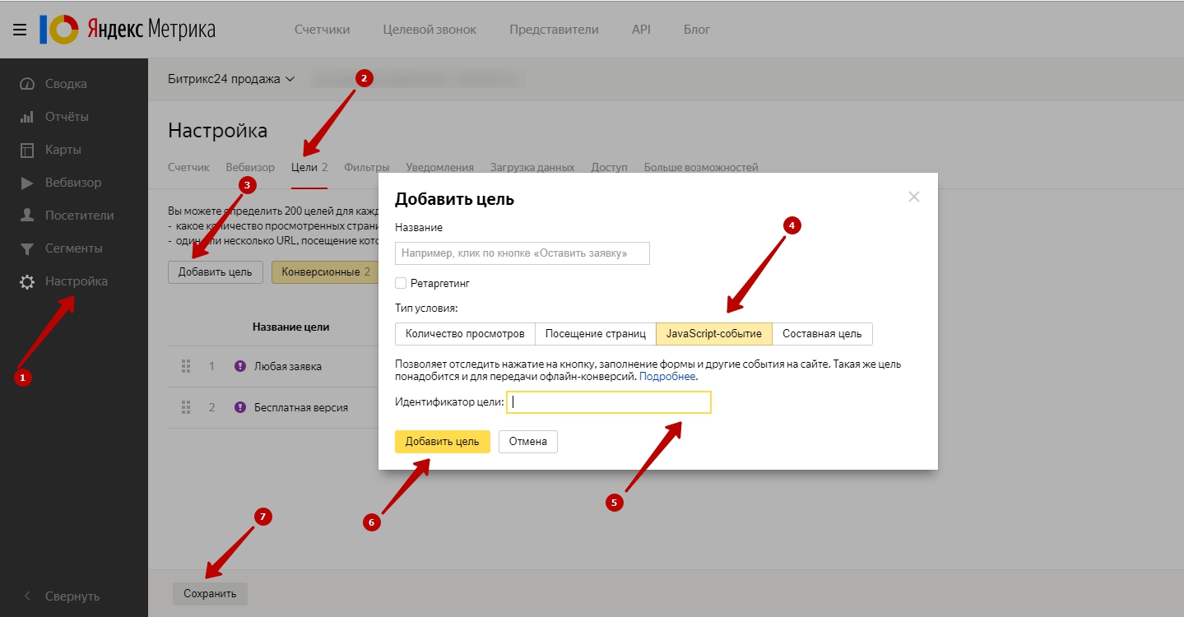Image resolution: width=1184 pixels, height=617 pixels.
Task: Open the Подробнее link
Action: click(x=667, y=376)
